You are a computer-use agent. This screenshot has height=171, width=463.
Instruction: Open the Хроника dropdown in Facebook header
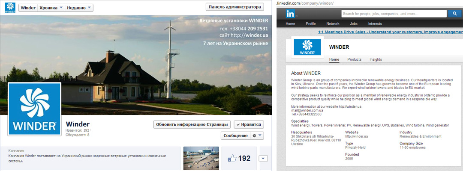[51, 8]
